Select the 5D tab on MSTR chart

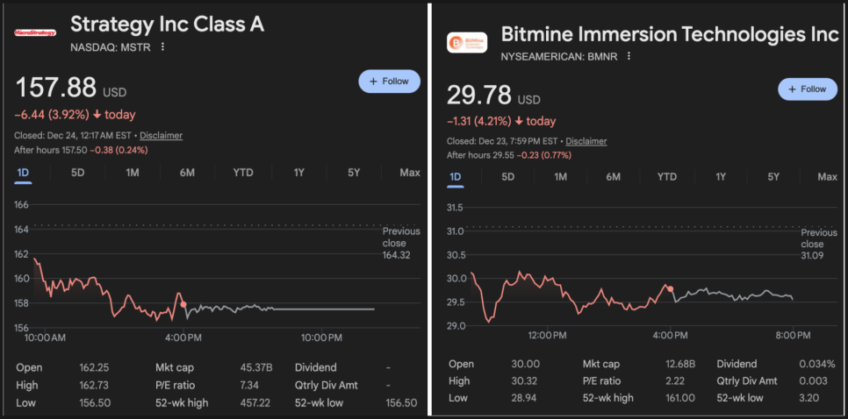[78, 173]
